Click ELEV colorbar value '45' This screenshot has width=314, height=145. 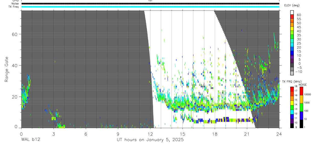point(299,27)
